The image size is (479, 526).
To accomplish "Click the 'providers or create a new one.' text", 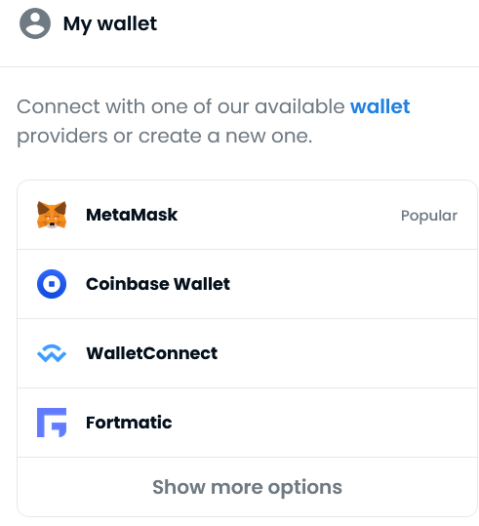I will click(x=164, y=136).
